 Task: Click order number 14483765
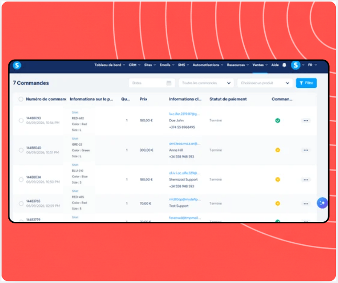point(33,201)
